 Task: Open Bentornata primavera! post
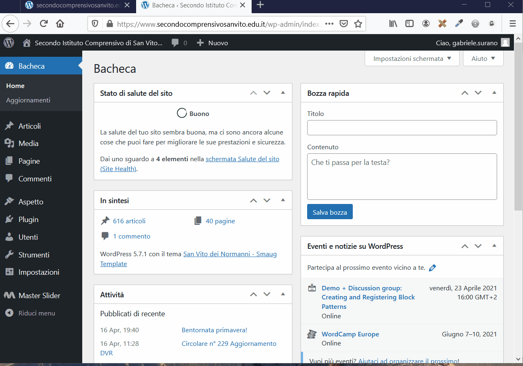[x=214, y=330]
